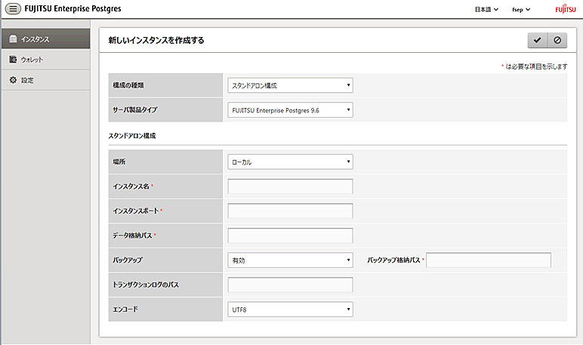Toggle the hamburger menu button
The image size is (583, 345).
(13, 8)
